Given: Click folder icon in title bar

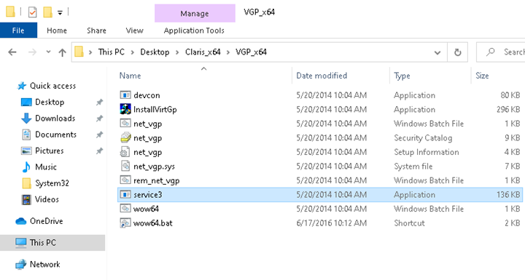Looking at the screenshot, I should 10,12.
